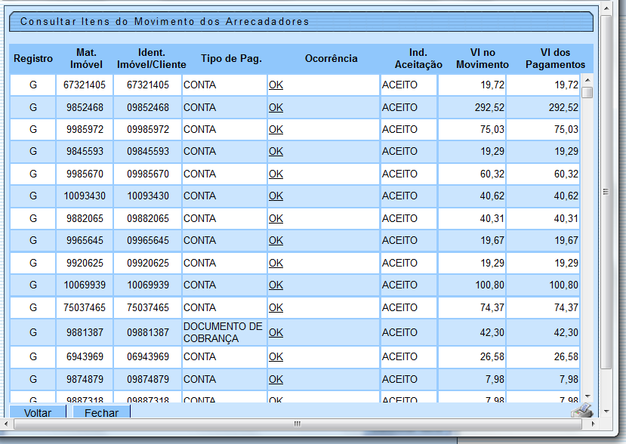The width and height of the screenshot is (626, 444).
Task: Open Ocorrência link OK for Matrícula 9874879
Action: (276, 378)
